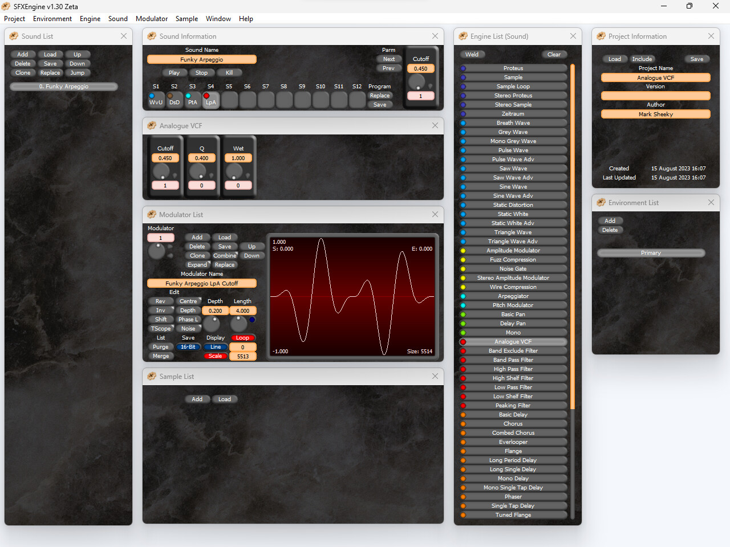This screenshot has height=547, width=730.
Task: Open the Combine dropdown in Modulator List
Action: coord(225,255)
